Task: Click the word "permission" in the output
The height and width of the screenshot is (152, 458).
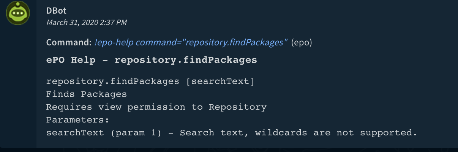Action: [x=156, y=107]
